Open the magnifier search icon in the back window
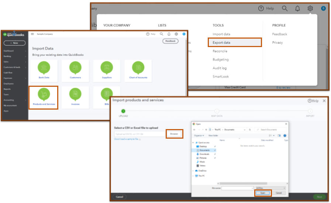Image resolution: width=331 pixels, height=203 pixels. tap(285, 8)
